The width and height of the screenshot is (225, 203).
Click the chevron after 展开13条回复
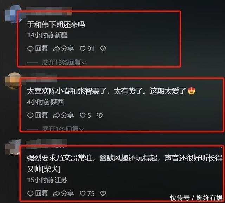coord(84,63)
